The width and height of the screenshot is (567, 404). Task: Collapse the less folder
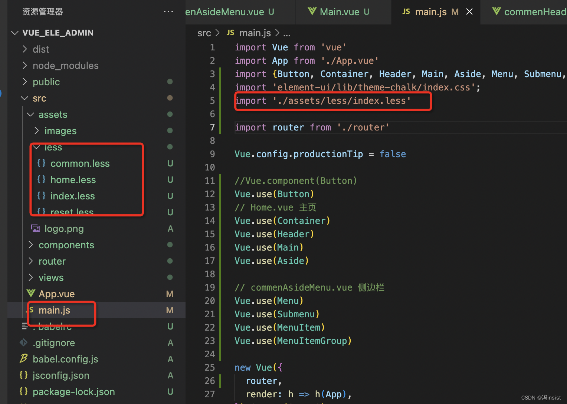[36, 147]
